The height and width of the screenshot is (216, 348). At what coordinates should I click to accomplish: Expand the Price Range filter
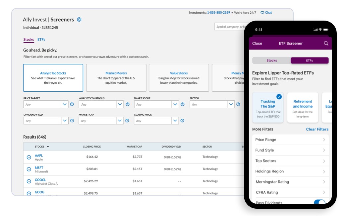pos(290,140)
